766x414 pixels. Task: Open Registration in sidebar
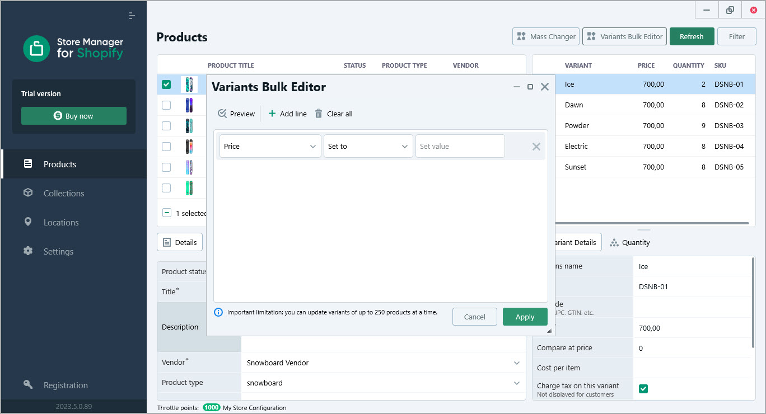(74, 385)
